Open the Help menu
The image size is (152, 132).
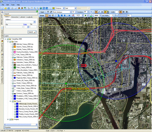(x=18, y=5)
